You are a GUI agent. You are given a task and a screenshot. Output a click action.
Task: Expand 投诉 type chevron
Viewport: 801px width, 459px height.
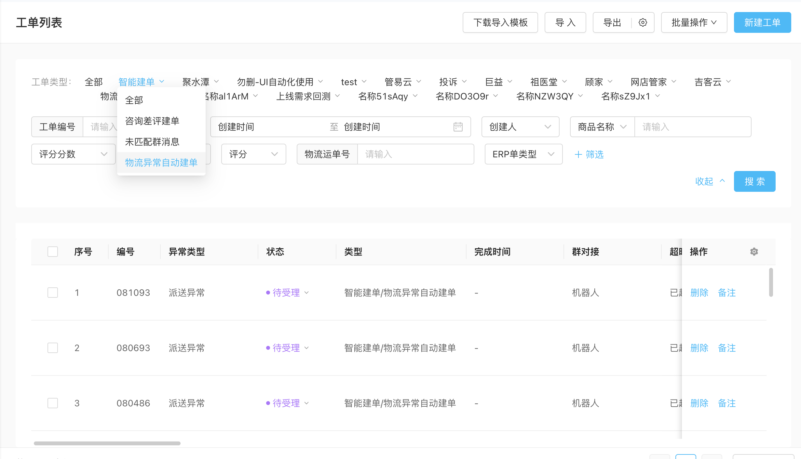(464, 81)
